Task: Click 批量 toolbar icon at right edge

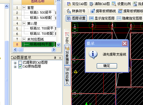Action: 135,4
